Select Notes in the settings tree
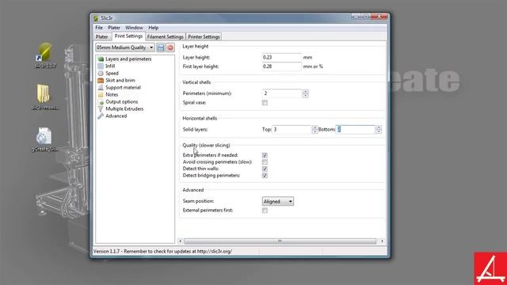The height and width of the screenshot is (285, 507). point(112,95)
